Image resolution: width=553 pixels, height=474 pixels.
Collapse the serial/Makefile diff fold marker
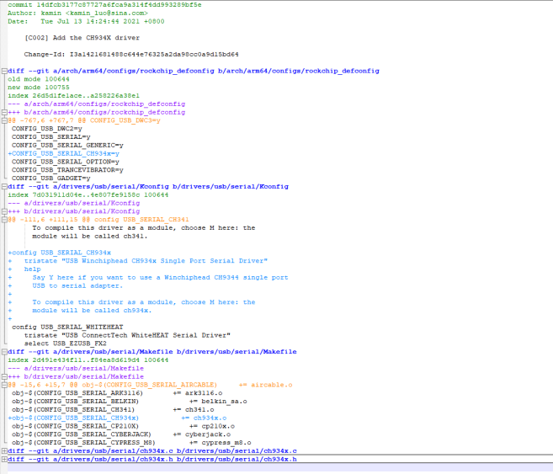point(4,352)
